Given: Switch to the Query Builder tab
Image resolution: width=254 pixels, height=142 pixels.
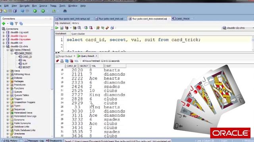Looking at the screenshot, I should (x=78, y=34).
